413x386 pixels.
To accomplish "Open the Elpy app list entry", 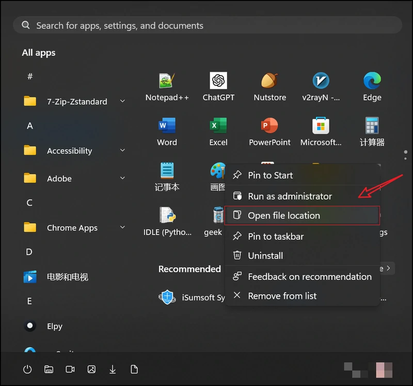I will 54,326.
